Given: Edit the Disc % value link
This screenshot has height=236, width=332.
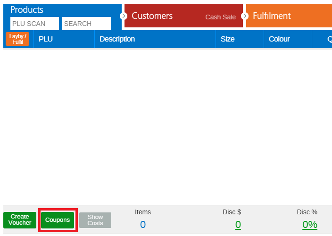Looking at the screenshot, I should [310, 225].
